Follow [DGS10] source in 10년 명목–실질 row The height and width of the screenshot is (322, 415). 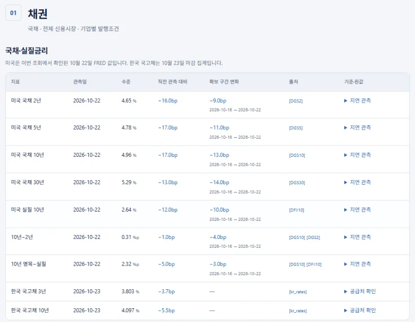297,264
